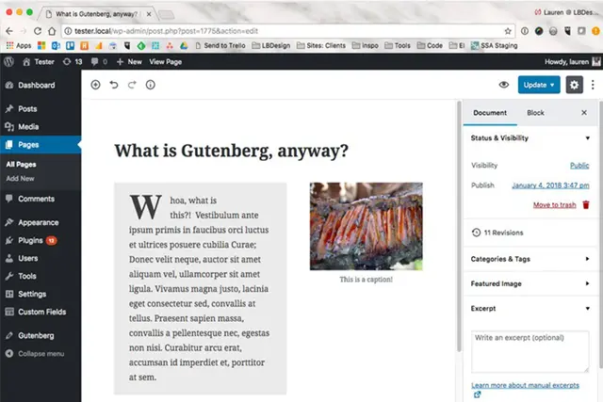Click the drop-cap paragraph block
The image size is (603, 402).
pos(200,288)
